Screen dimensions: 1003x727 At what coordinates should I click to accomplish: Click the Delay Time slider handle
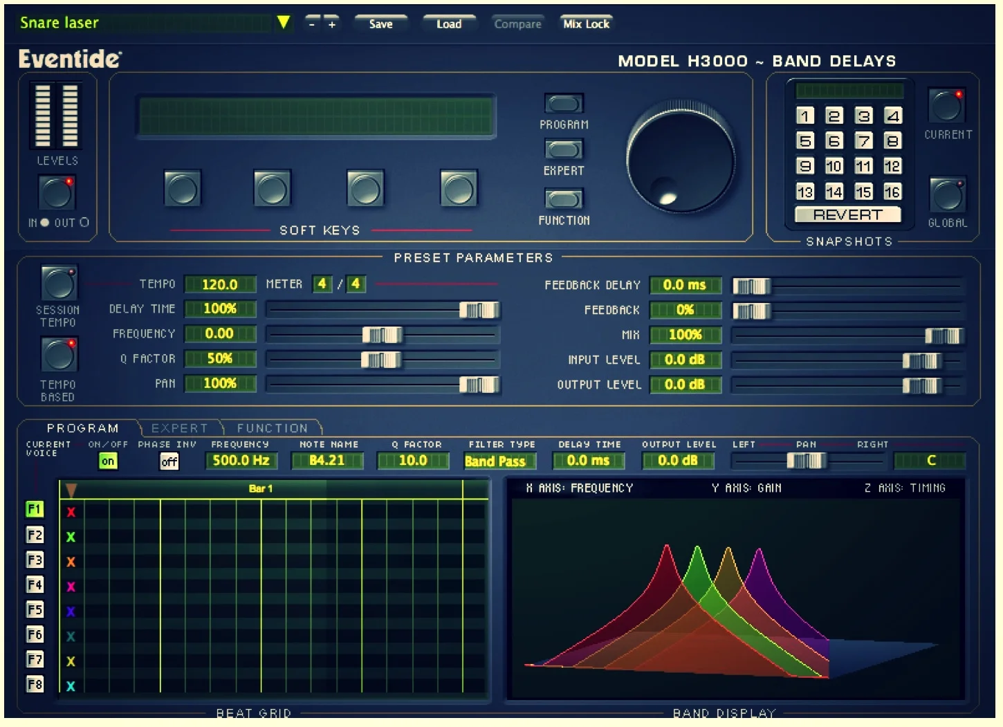(x=479, y=310)
